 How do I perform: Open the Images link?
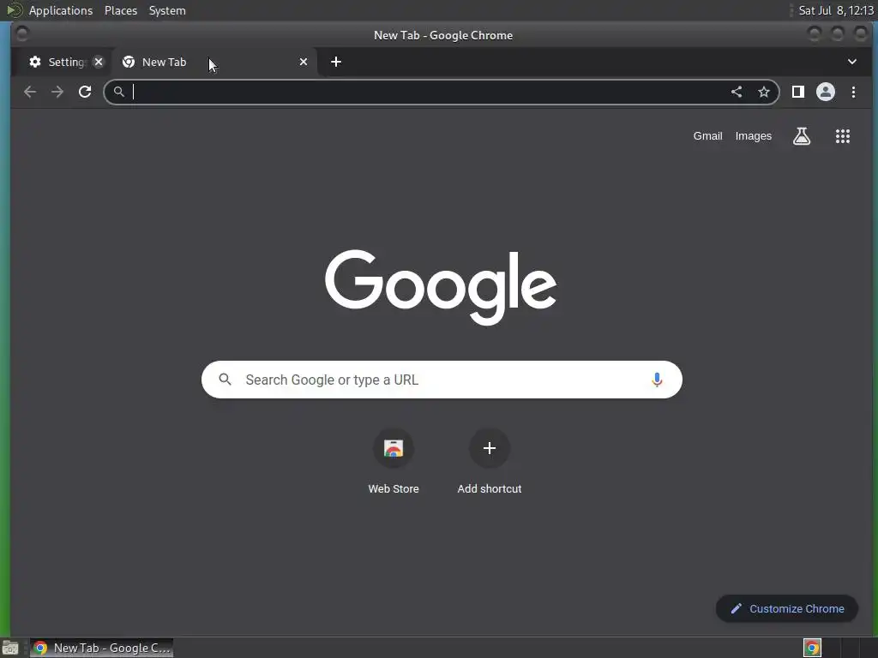753,136
